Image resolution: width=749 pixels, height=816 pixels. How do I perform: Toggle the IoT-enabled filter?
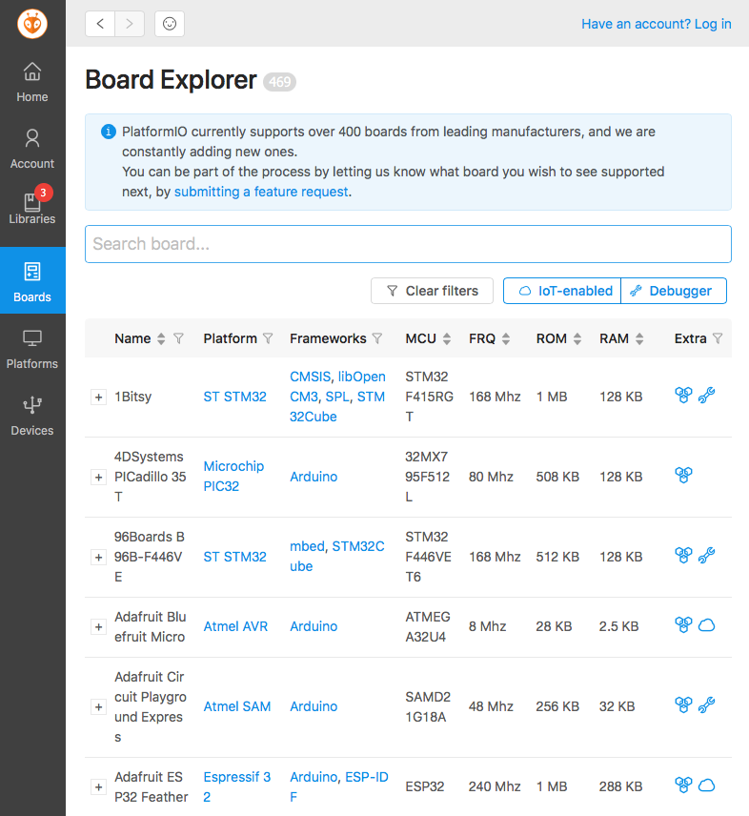point(562,291)
